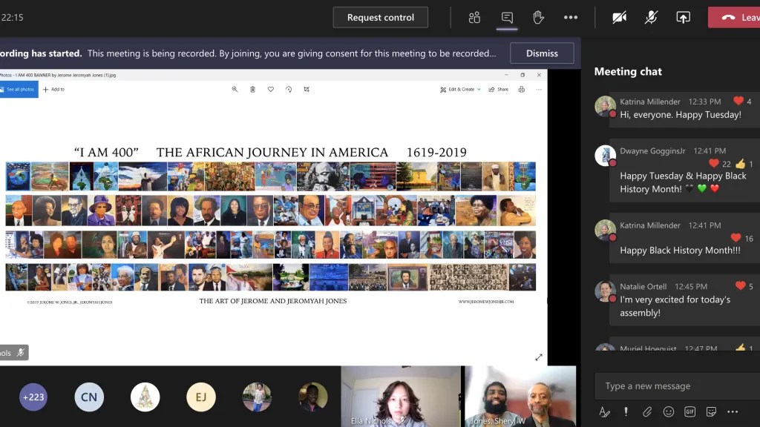Open the GIF picker
The image size is (760, 427).
(x=689, y=412)
